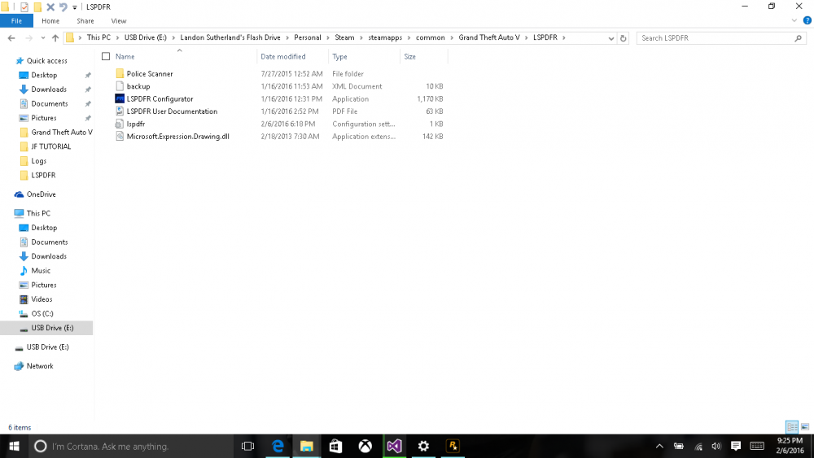This screenshot has width=814, height=458.
Task: Refresh the LSPDFR folder view
Action: pos(624,38)
